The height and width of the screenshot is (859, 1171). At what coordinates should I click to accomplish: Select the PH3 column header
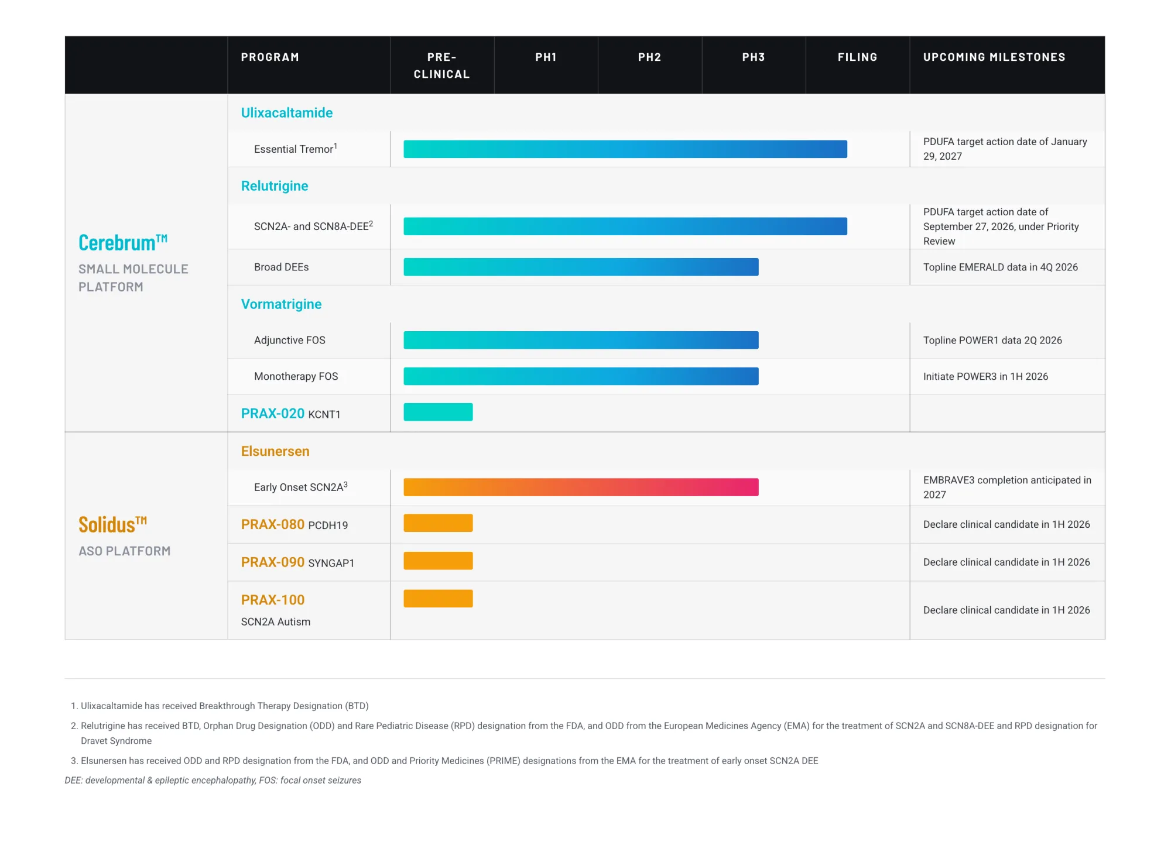754,57
